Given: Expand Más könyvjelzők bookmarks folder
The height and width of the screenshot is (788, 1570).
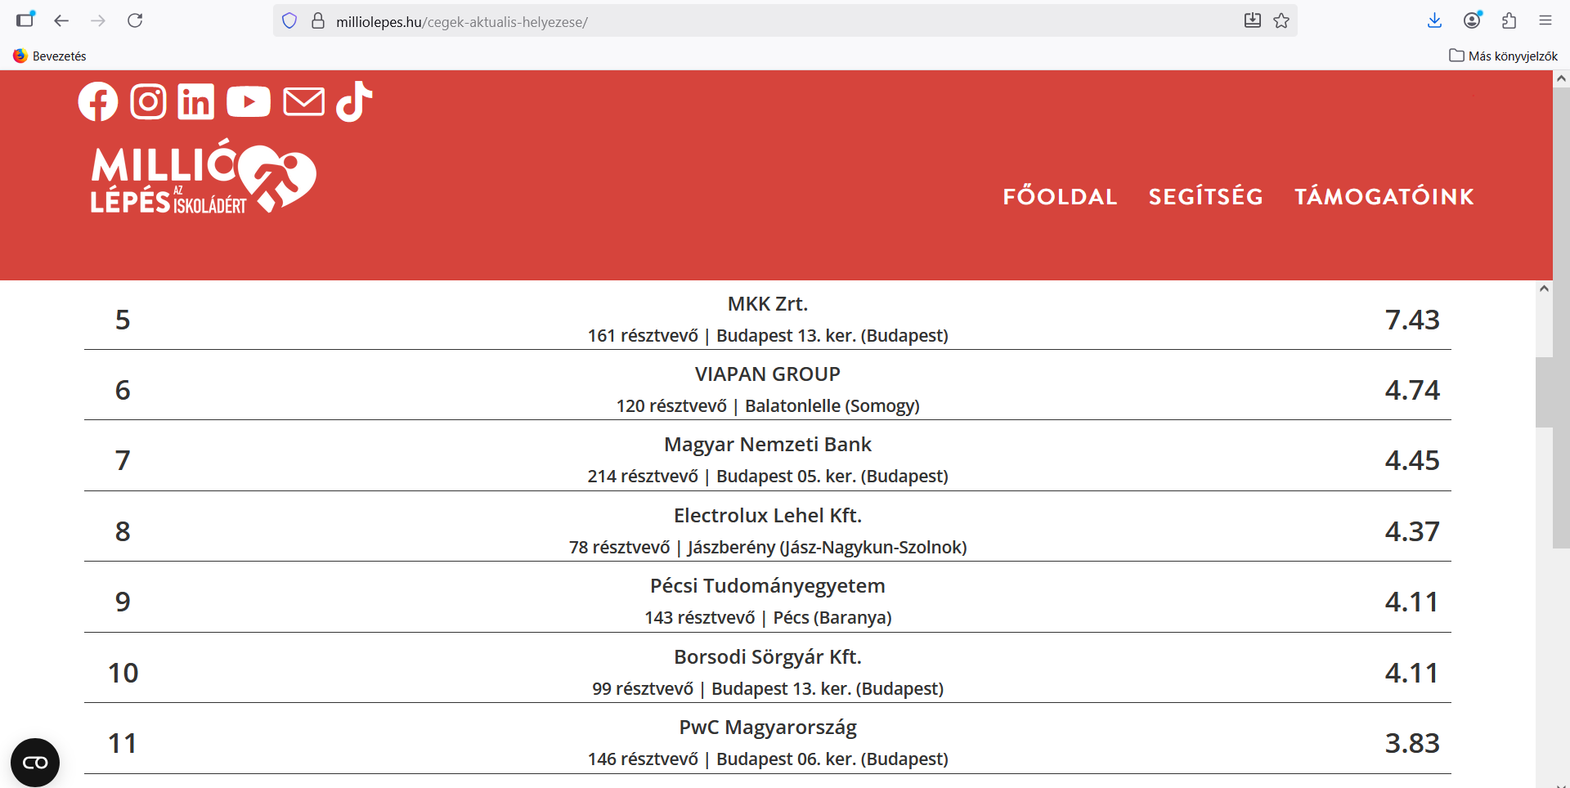Looking at the screenshot, I should coord(1503,56).
